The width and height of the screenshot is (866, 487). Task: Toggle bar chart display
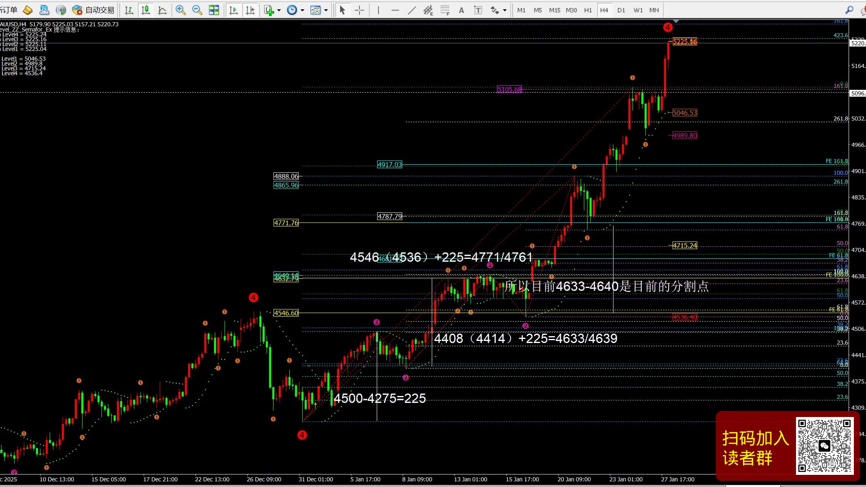(x=129, y=10)
